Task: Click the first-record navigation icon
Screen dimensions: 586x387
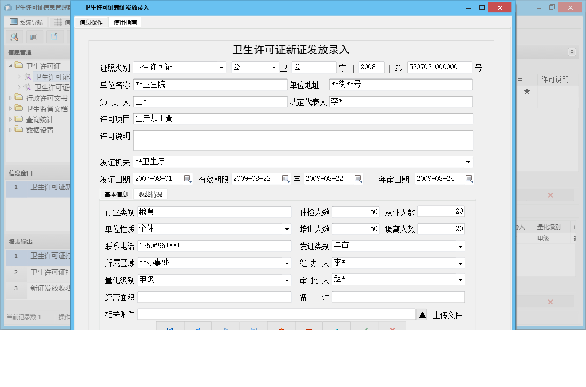Action: [x=170, y=328]
